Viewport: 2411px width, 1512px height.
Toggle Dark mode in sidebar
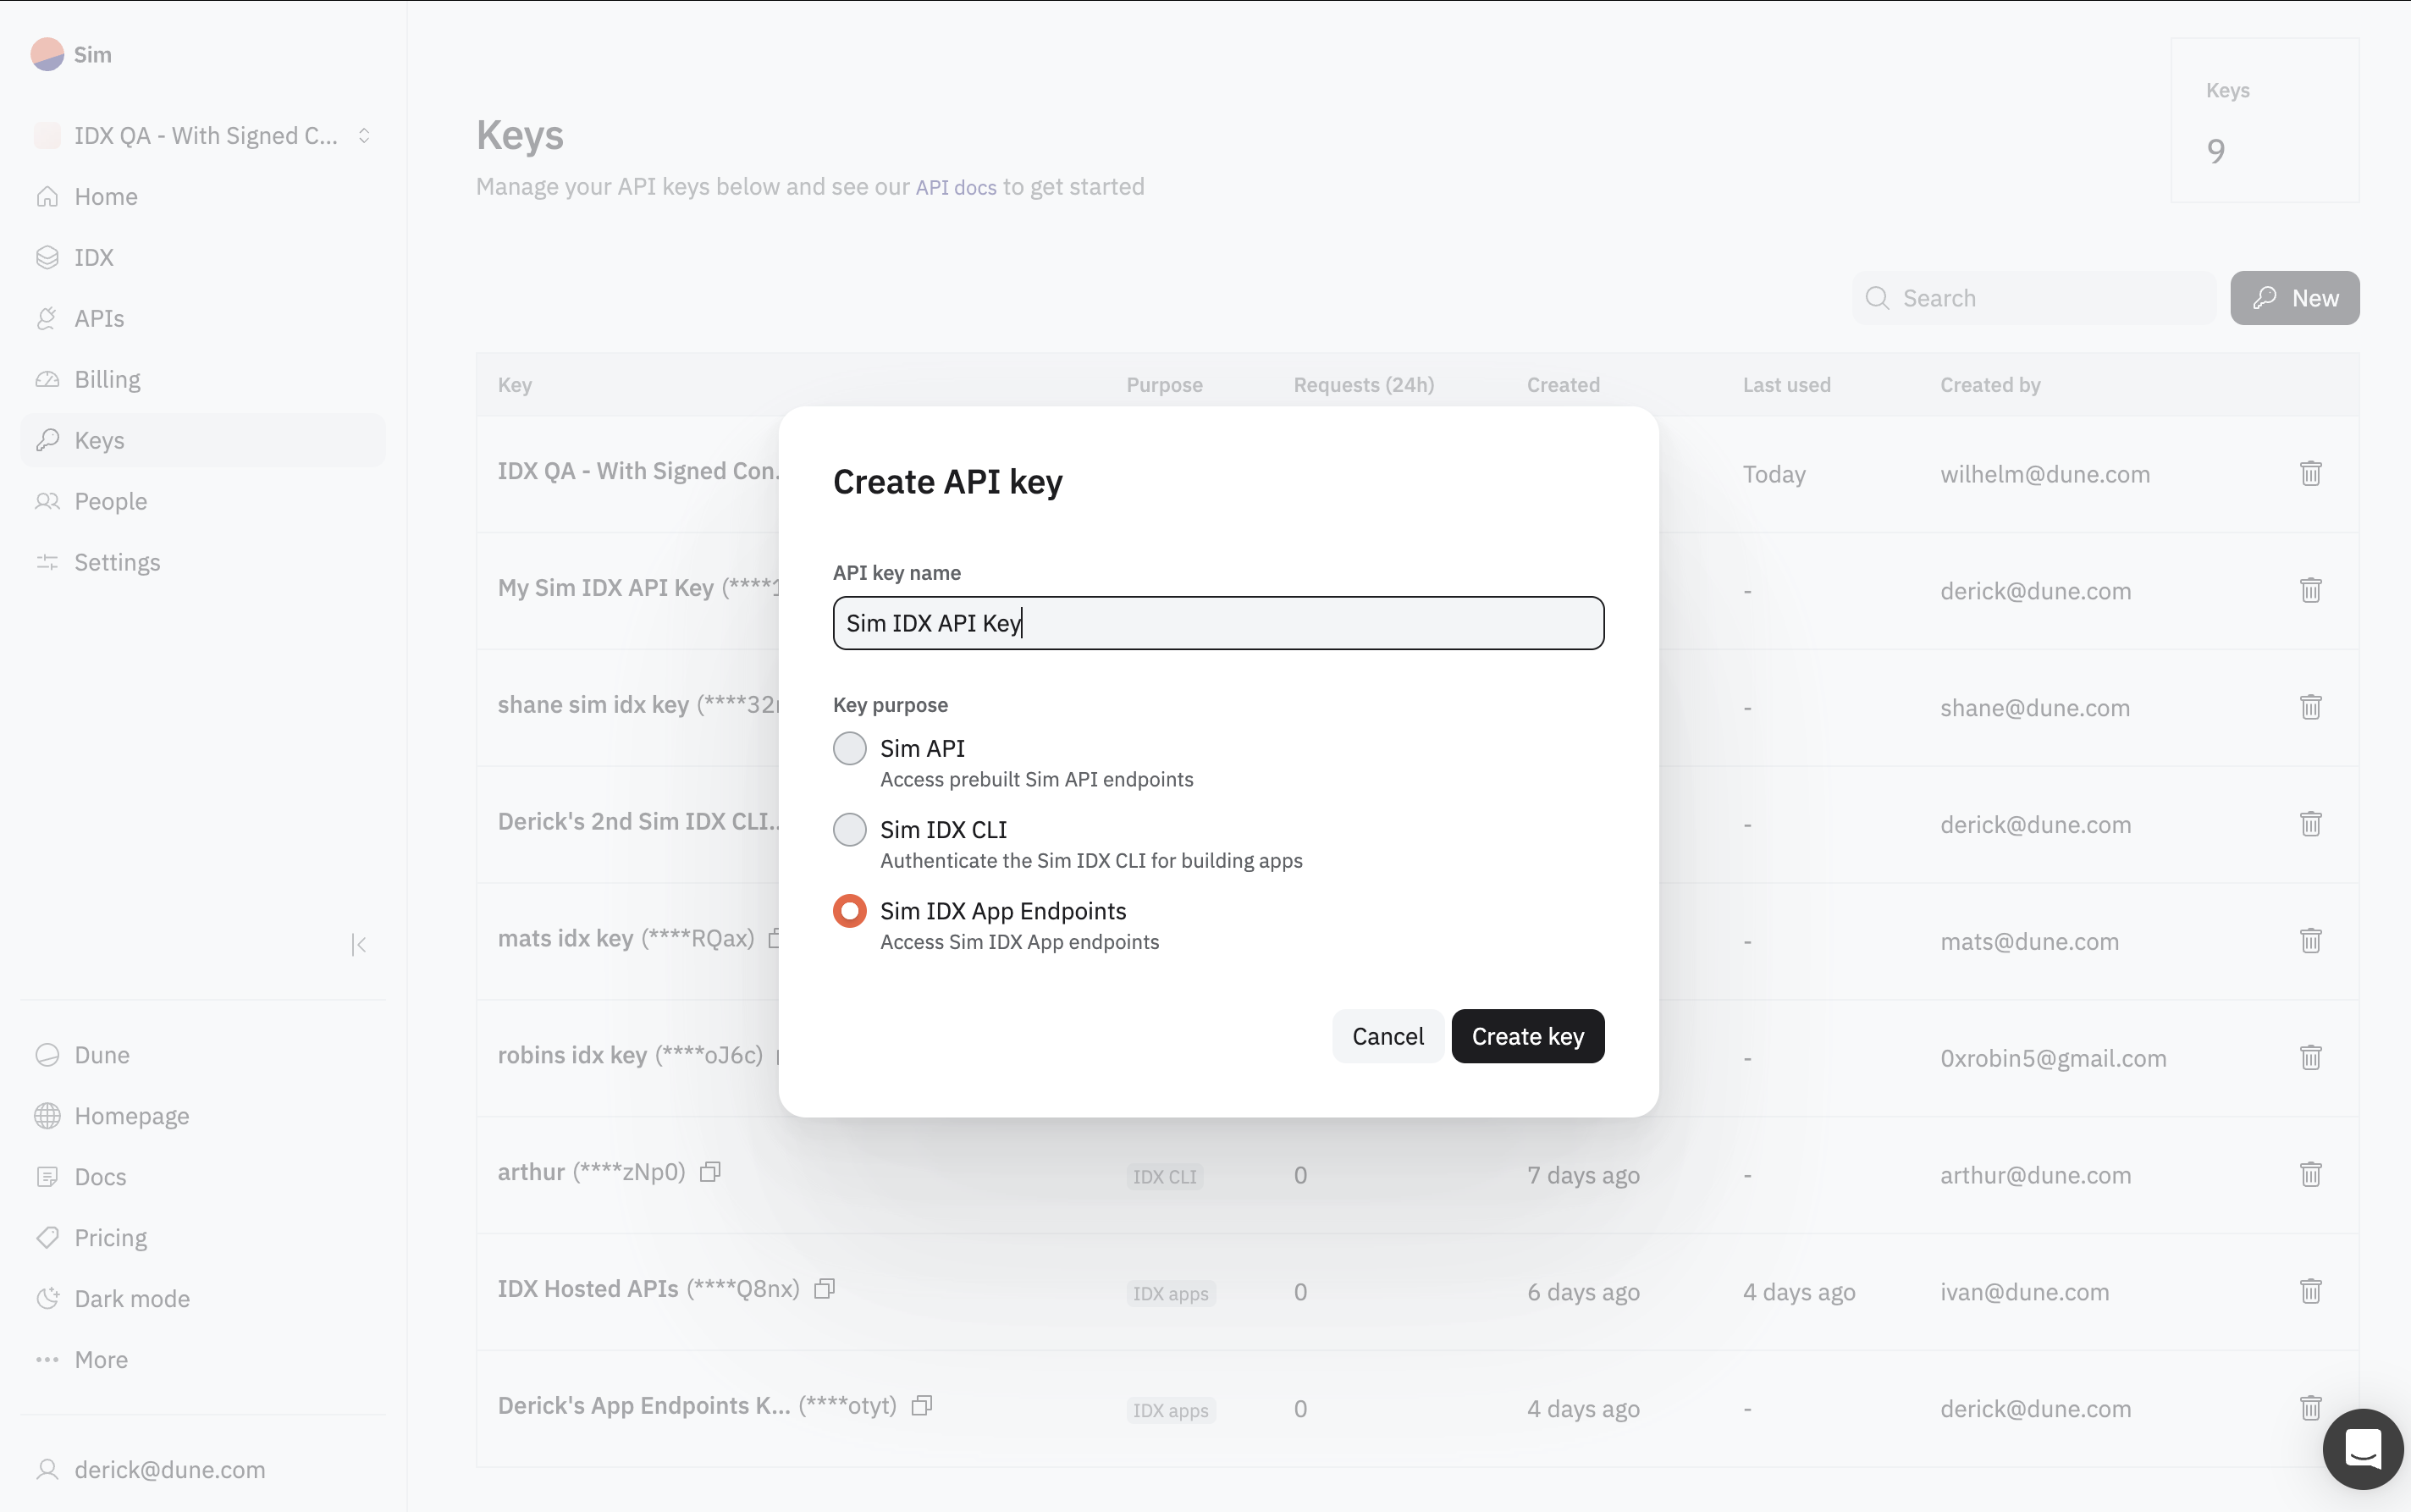[203, 1299]
